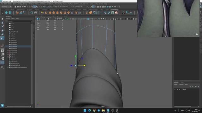Viewport: 202px width, 113px height.
Task: Click the Redo arrow icon
Action: pyautogui.click(x=25, y=7)
